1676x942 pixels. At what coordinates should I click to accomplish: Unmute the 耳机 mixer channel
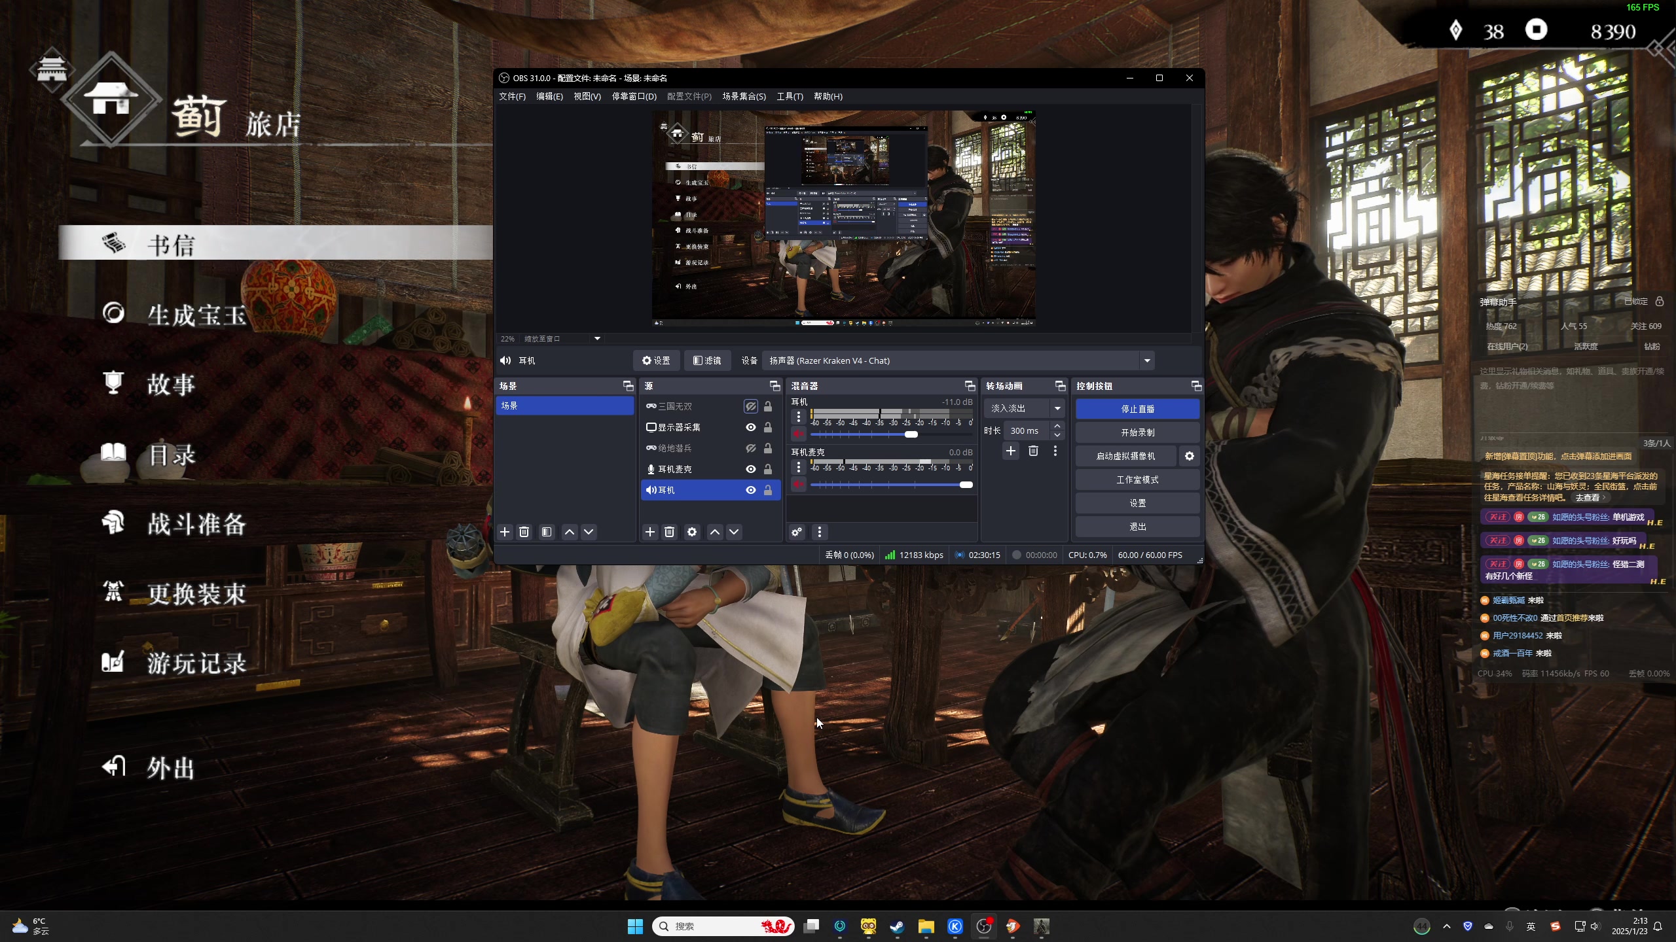pos(799,434)
